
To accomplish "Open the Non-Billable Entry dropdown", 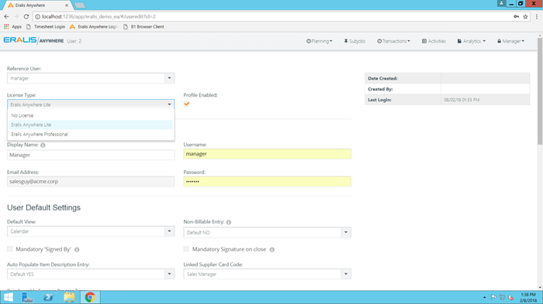I will coord(346,233).
